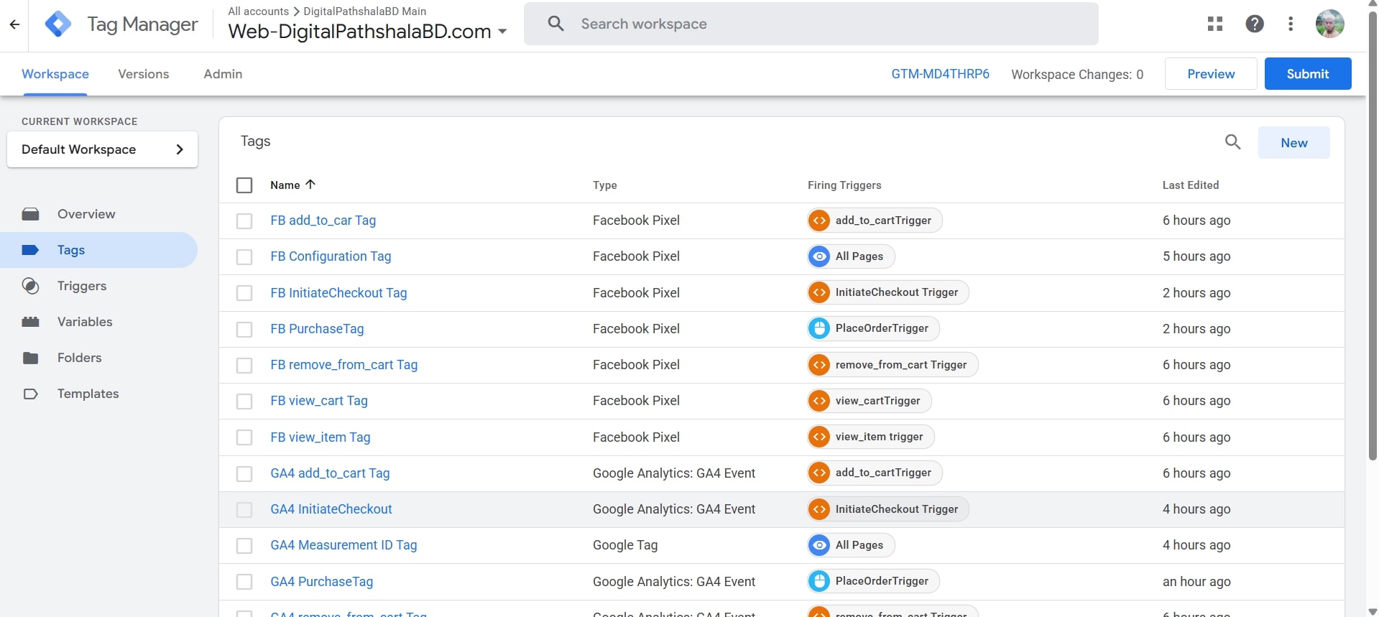This screenshot has height=617, width=1379.
Task: Focus the Search workspace input field
Action: point(811,24)
